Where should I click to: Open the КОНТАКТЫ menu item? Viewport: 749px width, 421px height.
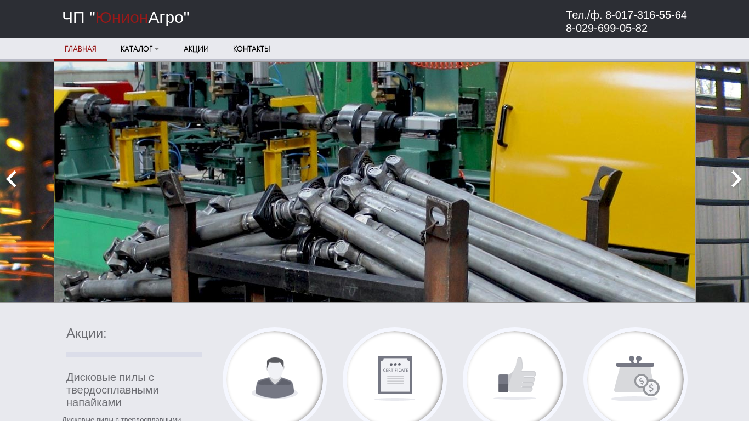[252, 49]
